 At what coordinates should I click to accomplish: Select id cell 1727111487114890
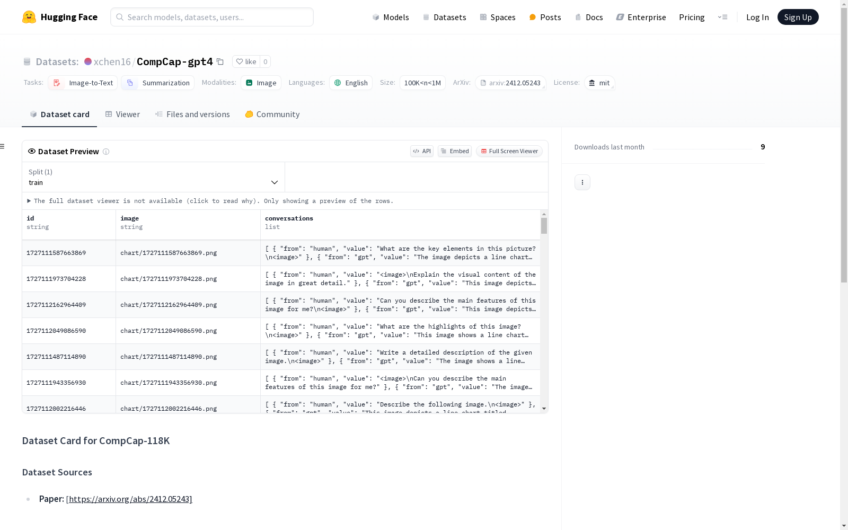pyautogui.click(x=69, y=357)
